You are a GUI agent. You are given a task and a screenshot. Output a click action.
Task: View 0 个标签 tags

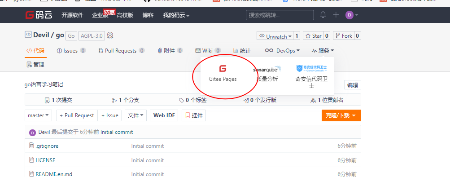point(193,100)
